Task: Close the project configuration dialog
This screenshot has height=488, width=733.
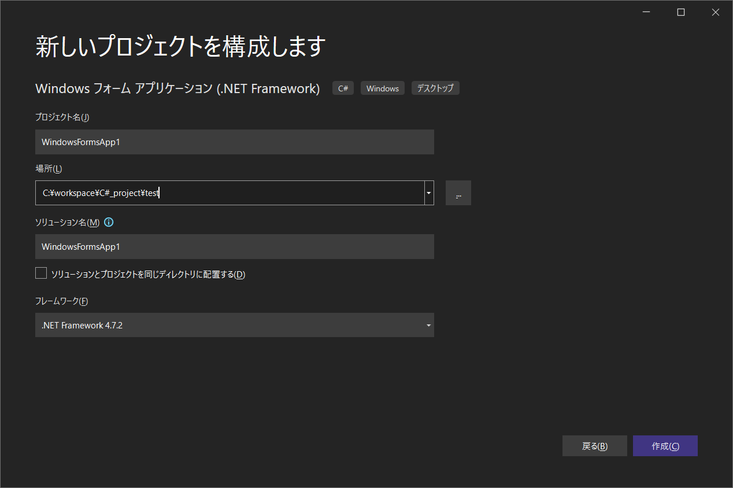Action: 716,13
